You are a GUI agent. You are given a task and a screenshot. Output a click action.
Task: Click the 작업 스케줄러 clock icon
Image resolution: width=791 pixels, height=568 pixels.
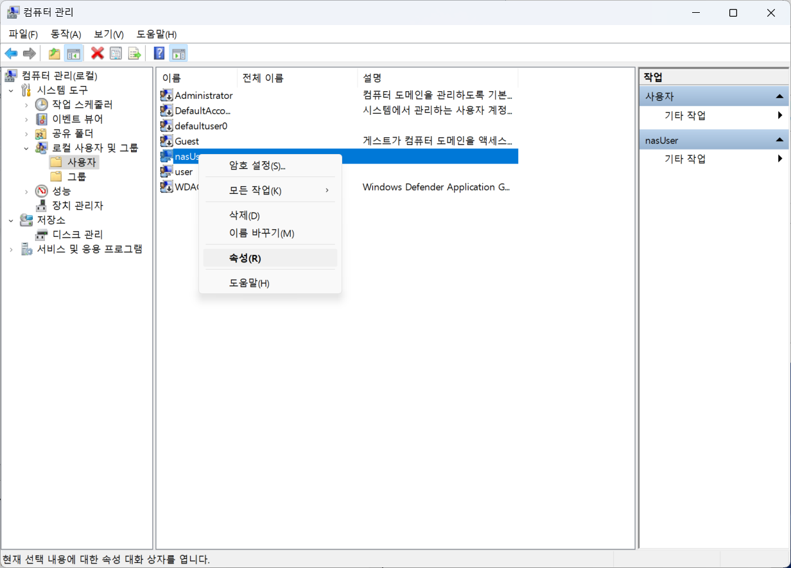coord(42,105)
